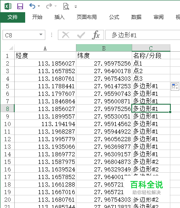The image size is (180, 208).
Task: Redo the last action
Action: click(49, 6)
